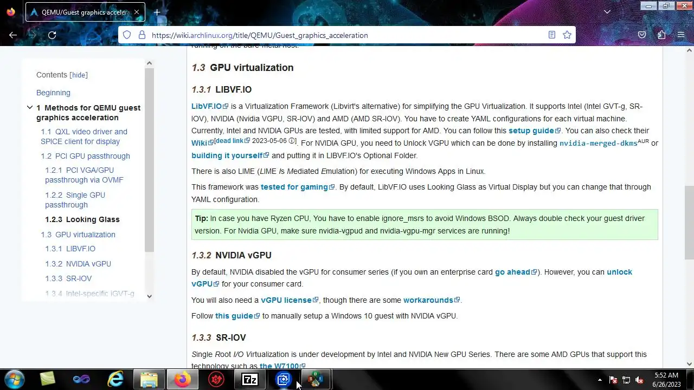694x390 pixels.
Task: Open the vGPU license link
Action: point(290,300)
